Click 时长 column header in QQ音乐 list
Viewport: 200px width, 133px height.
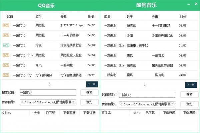click(91, 16)
